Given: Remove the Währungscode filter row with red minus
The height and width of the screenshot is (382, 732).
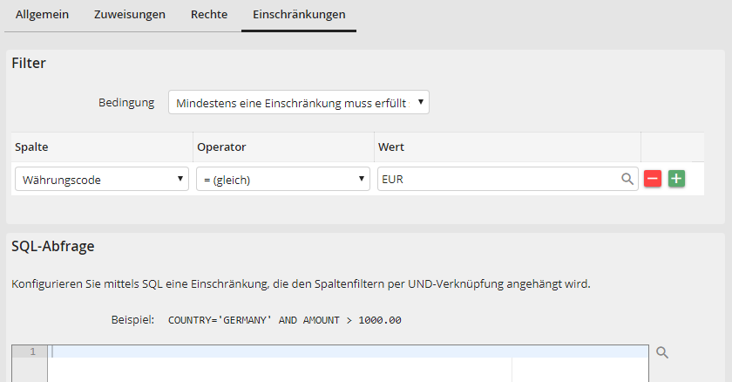Looking at the screenshot, I should point(653,179).
